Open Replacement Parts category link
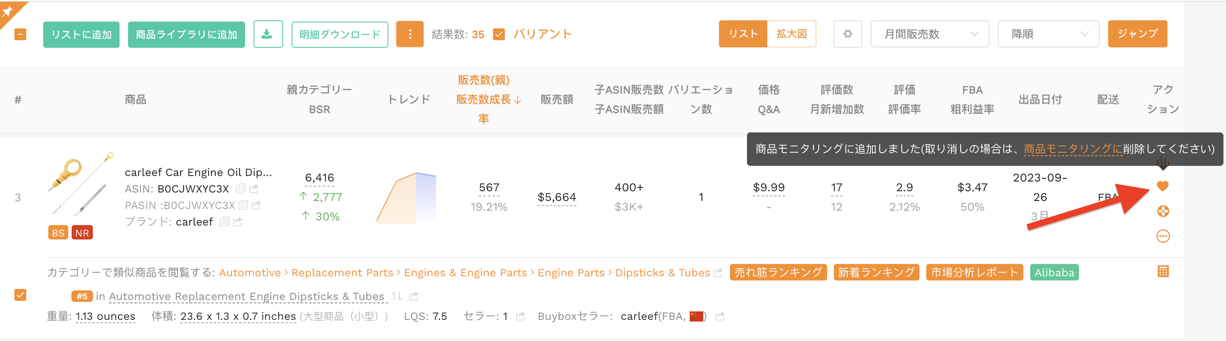1226x341 pixels. (342, 272)
